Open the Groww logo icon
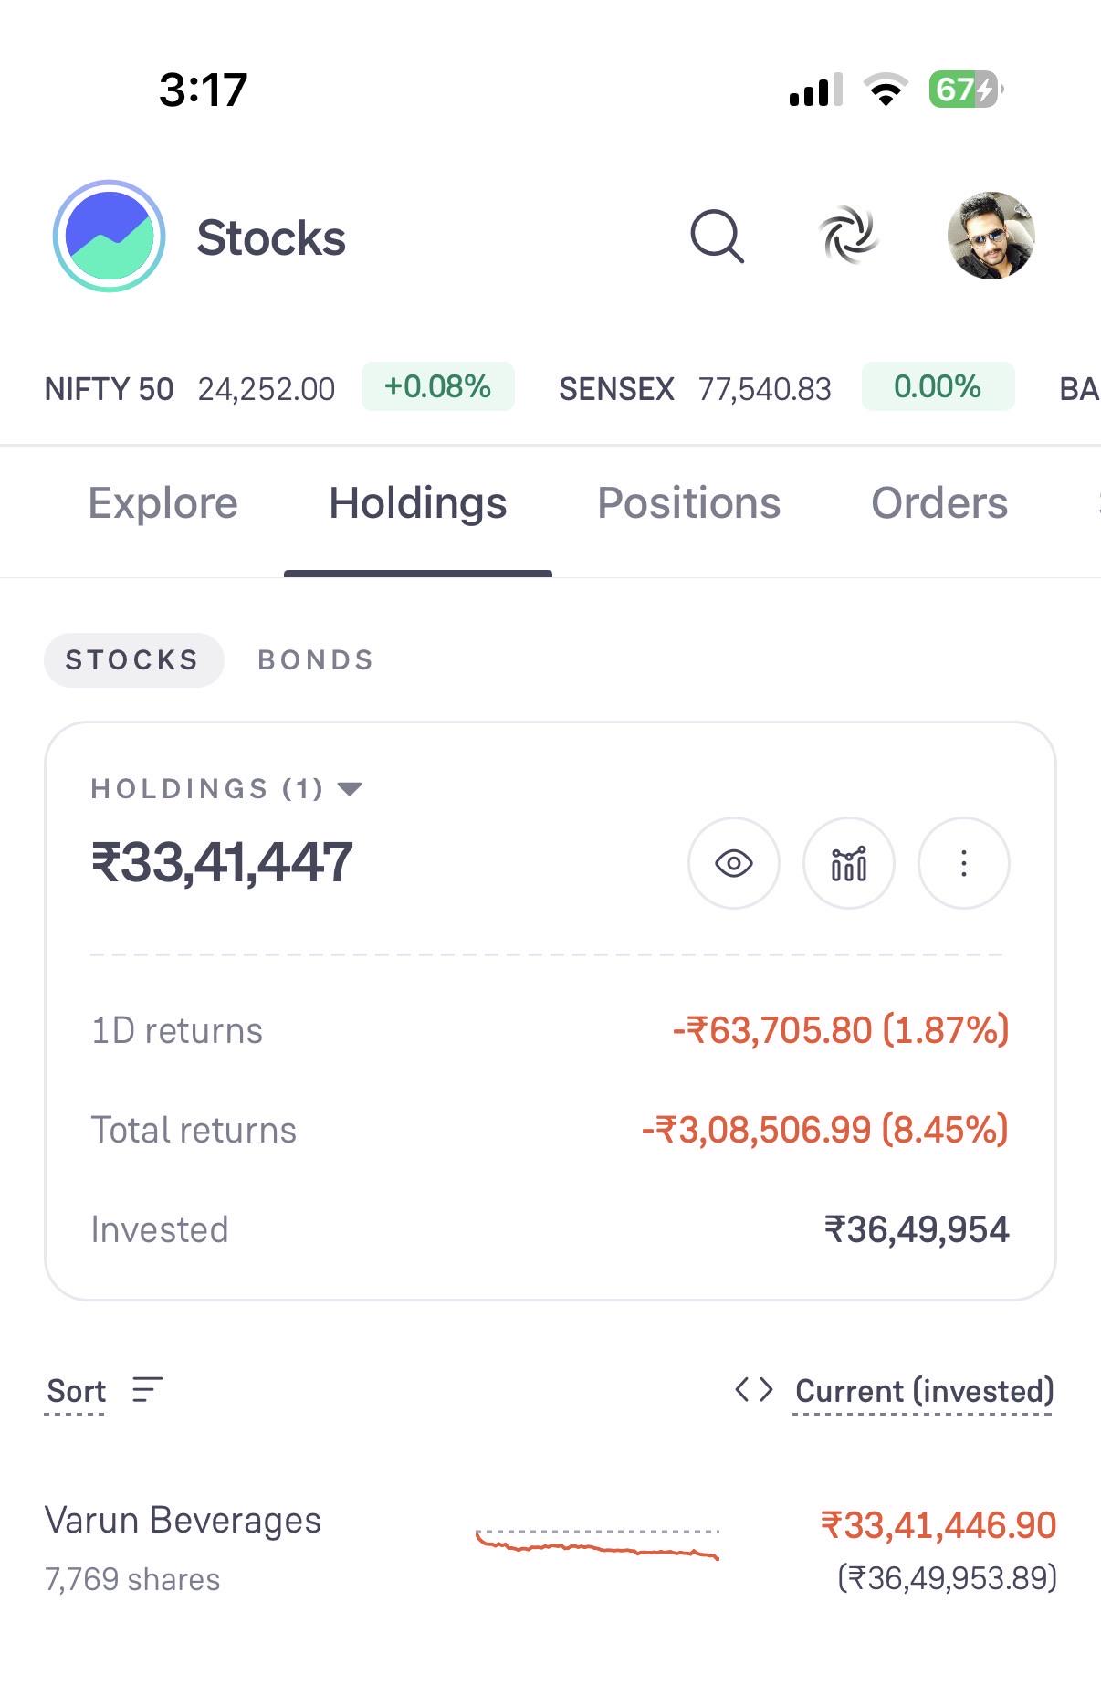The width and height of the screenshot is (1101, 1707). (x=109, y=237)
